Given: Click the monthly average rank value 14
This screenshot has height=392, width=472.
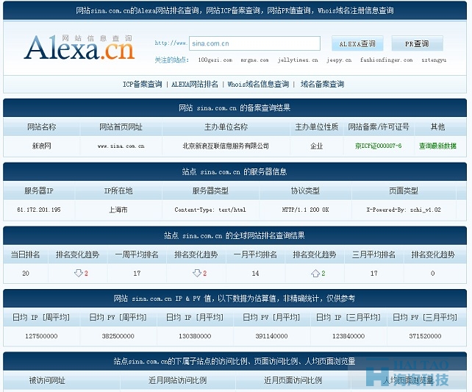Looking at the screenshot, I should click(x=255, y=273).
